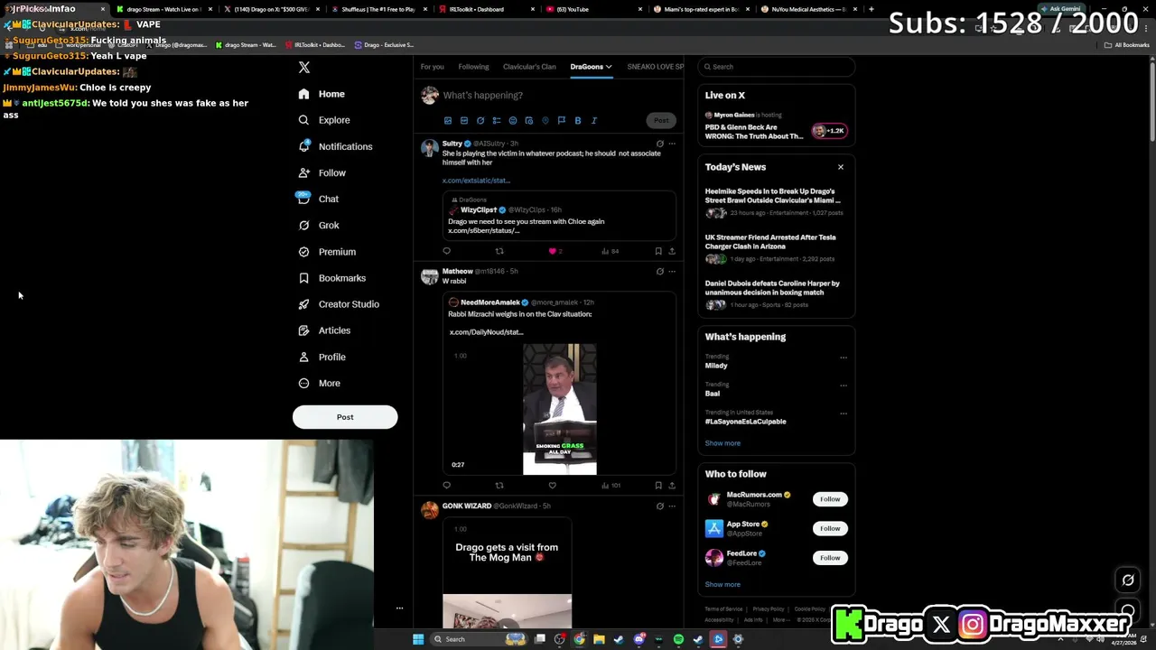Switch to the SNEAKO LOVE tab
Screen dimensions: 1156x650
pos(656,67)
